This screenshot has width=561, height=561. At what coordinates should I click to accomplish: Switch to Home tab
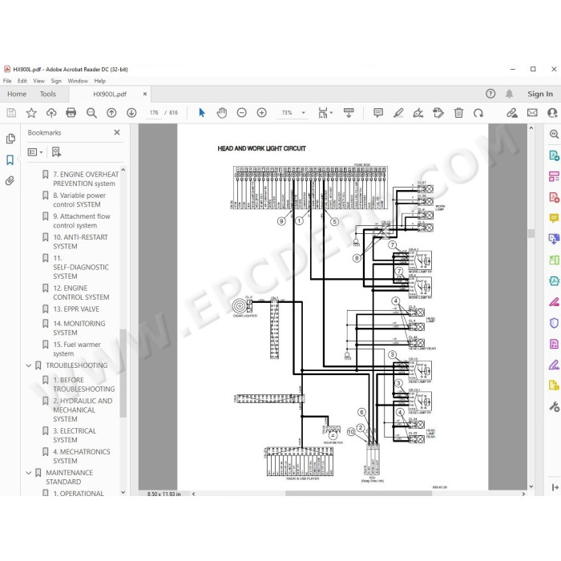click(17, 94)
